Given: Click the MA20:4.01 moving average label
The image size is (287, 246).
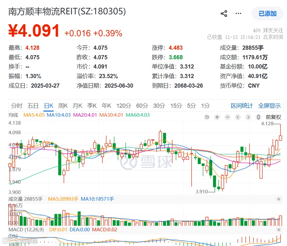Looking at the screenshot, I should coord(85,115).
